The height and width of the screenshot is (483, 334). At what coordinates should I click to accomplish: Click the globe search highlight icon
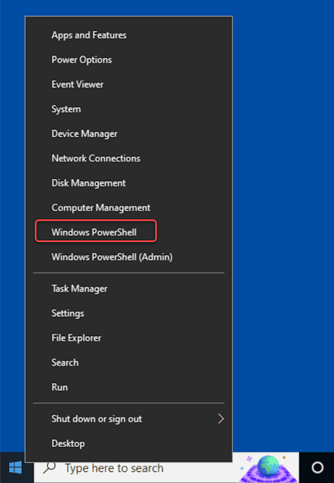[x=267, y=468]
